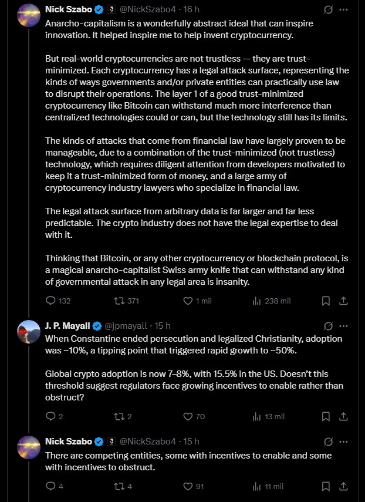Image resolution: width=365 pixels, height=502 pixels.
Task: Share Nick Szabo's top post
Action: click(x=344, y=301)
